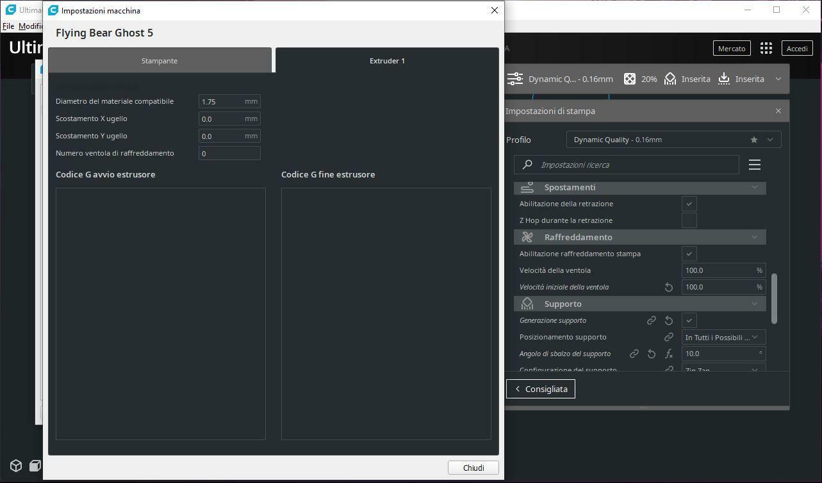The width and height of the screenshot is (822, 483).
Task: Close dialog with the Chiudi button
Action: pos(473,468)
